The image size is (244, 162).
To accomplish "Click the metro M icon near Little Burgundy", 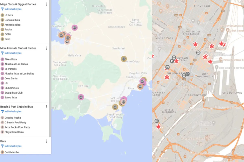I will [x=157, y=121].
